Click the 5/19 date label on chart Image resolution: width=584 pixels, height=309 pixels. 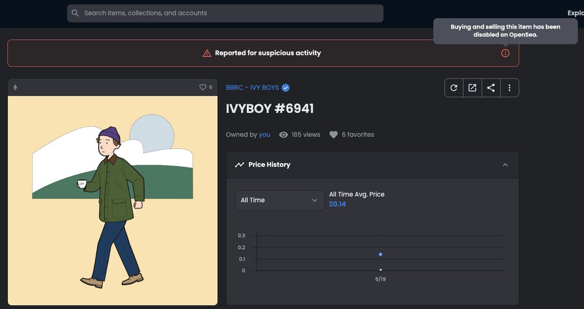point(381,279)
